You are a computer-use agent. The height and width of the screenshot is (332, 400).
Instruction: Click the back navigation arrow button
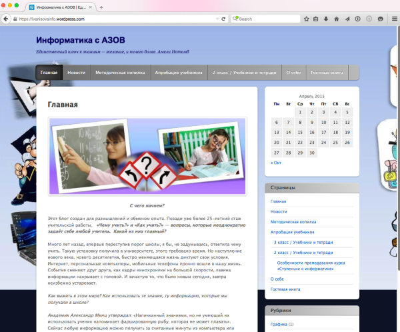click(6, 19)
